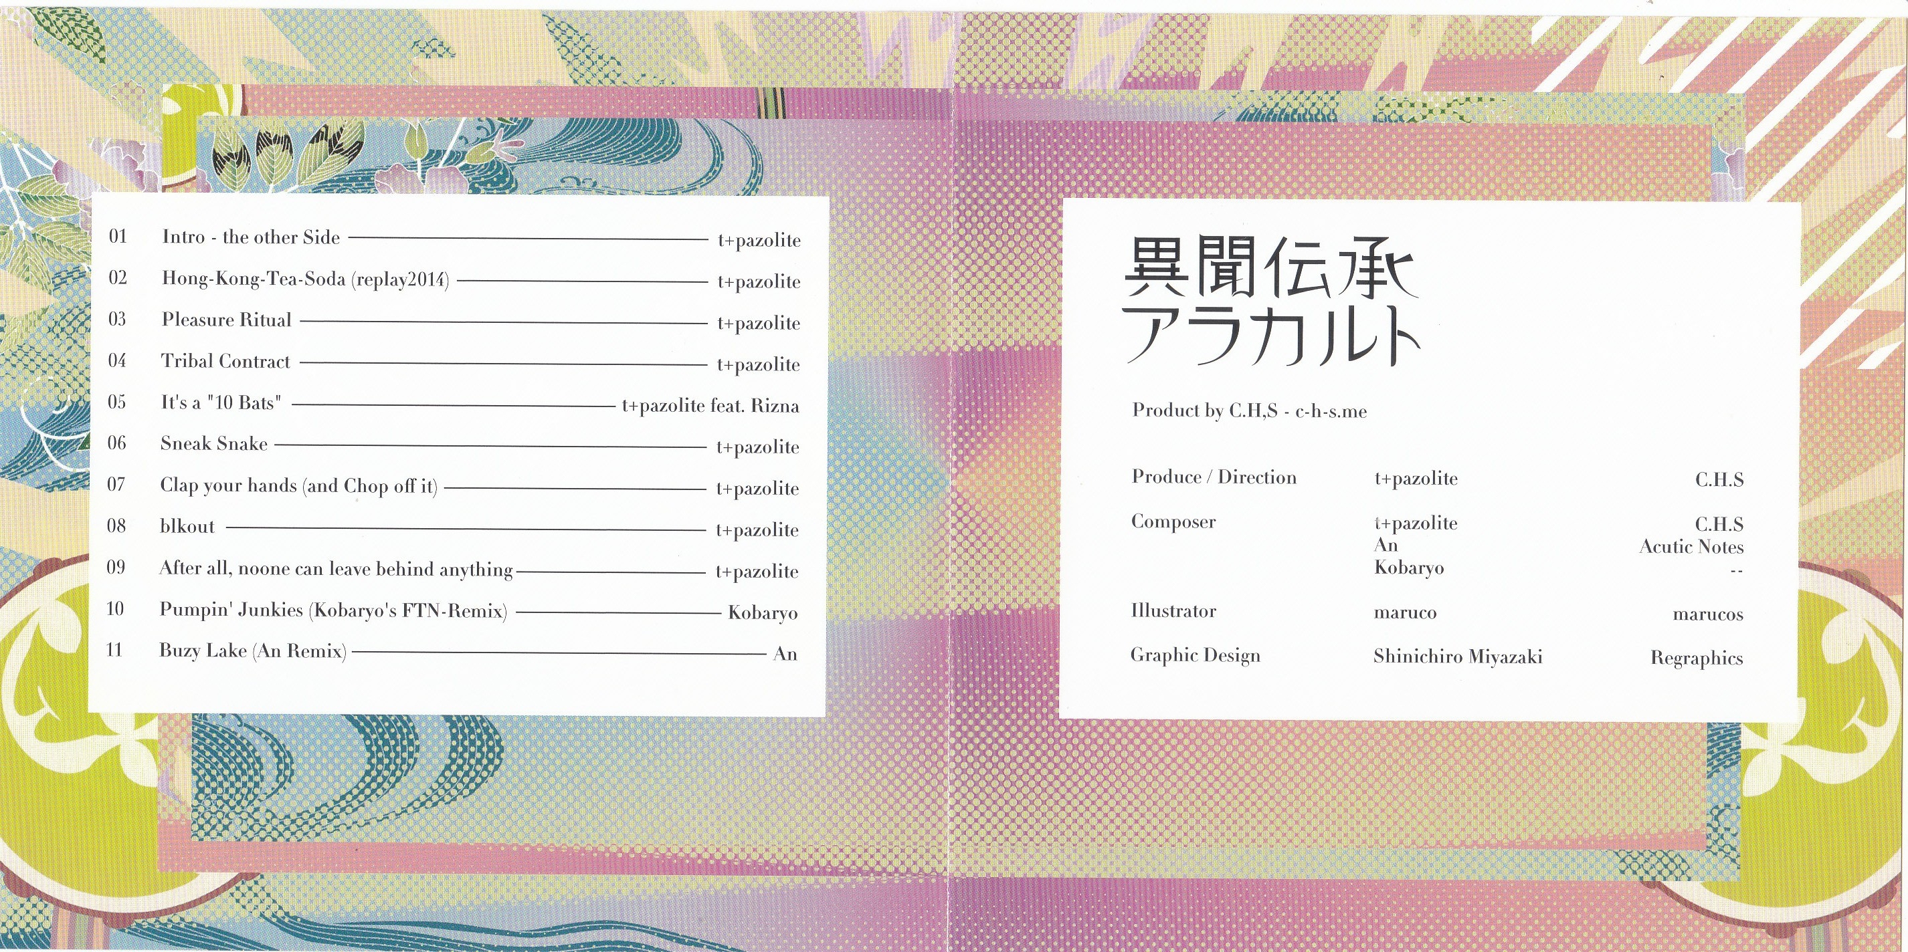Click the marucos illustrator credit
Viewport: 1908px width, 952px height.
pos(1707,614)
